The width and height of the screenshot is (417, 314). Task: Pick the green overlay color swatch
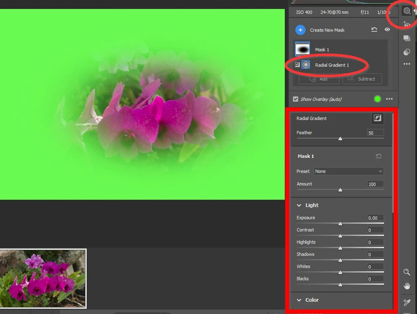tap(378, 99)
